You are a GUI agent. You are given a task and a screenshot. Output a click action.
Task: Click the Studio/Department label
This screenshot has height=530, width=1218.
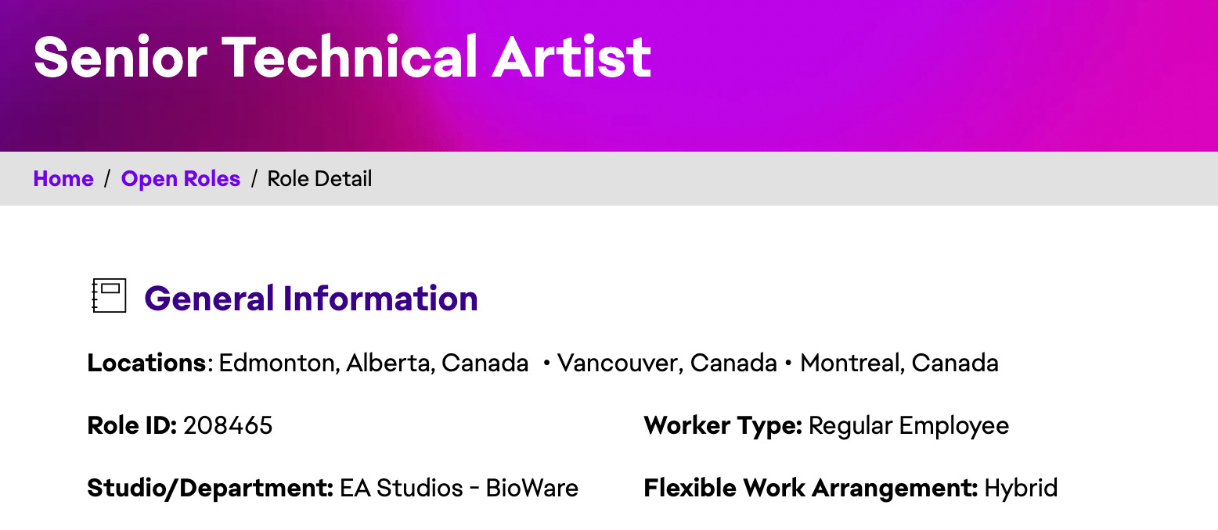211,489
